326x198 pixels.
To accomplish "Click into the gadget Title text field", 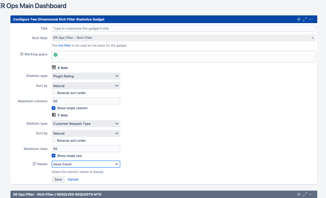I will 183,29.
